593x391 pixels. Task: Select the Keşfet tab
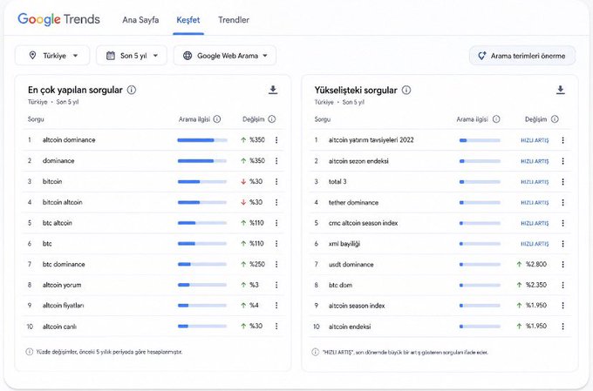[188, 20]
